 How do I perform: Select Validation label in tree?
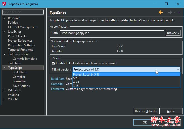[14, 90]
